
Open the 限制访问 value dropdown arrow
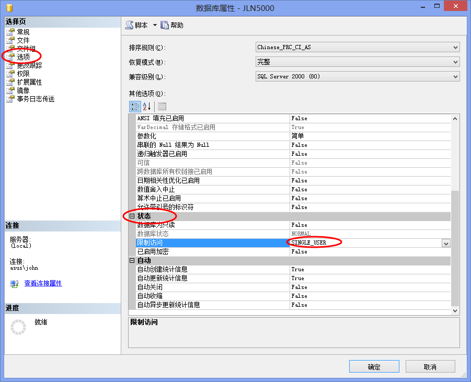[x=446, y=243]
